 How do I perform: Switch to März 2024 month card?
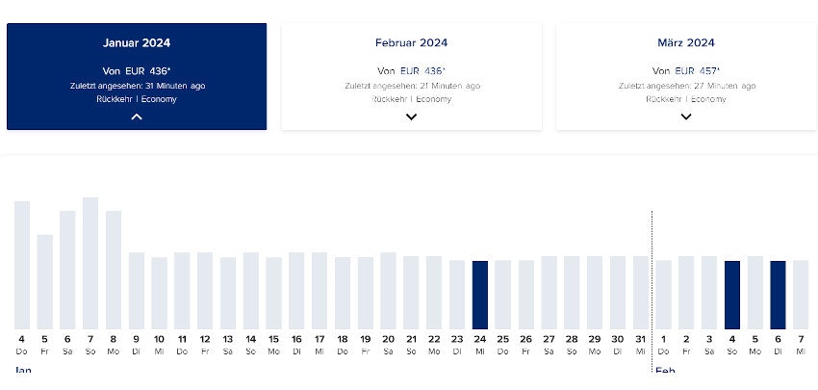pyautogui.click(x=686, y=43)
